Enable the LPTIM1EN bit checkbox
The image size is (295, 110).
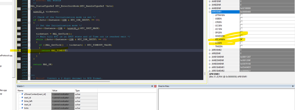pos(241,15)
